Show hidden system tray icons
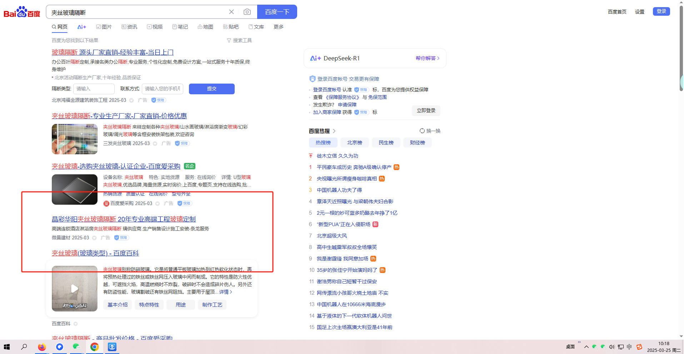The height and width of the screenshot is (354, 684). [586, 346]
